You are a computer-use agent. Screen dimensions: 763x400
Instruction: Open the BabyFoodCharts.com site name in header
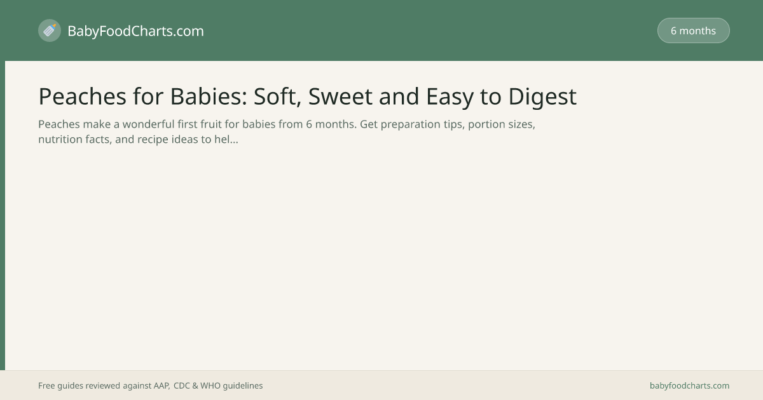coord(135,31)
